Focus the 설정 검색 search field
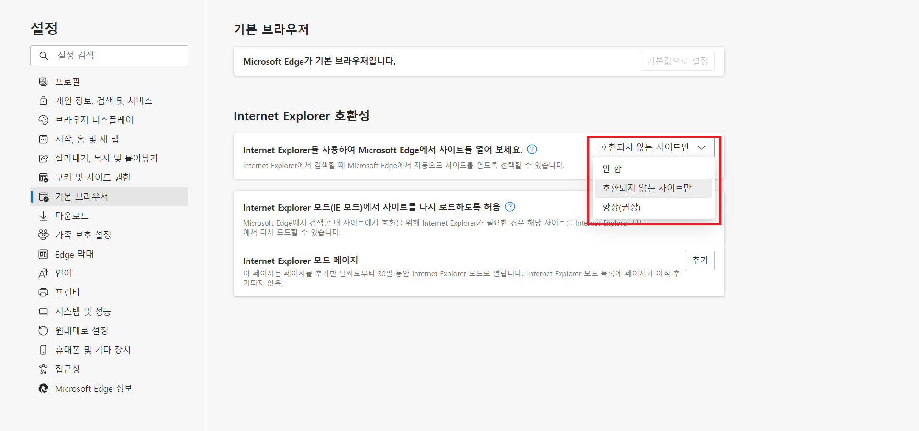 109,56
